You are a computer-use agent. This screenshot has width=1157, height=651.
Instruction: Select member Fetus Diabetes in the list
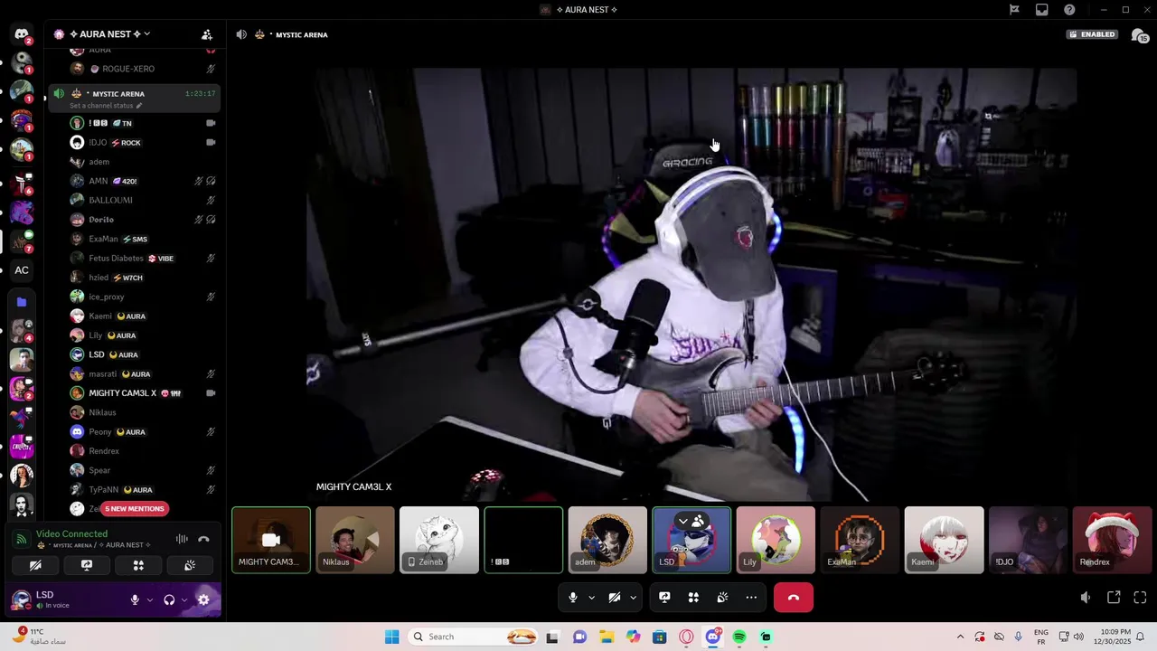point(144,259)
